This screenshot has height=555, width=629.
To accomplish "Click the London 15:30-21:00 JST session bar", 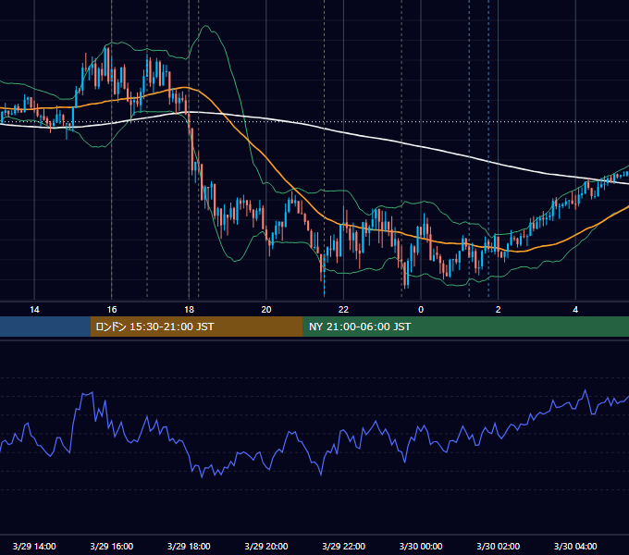I will [x=196, y=327].
